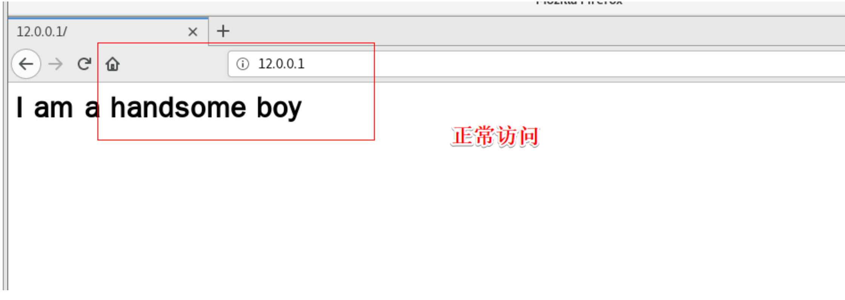Close the 12.0.0.1/ tab
The image size is (845, 300).
[192, 32]
